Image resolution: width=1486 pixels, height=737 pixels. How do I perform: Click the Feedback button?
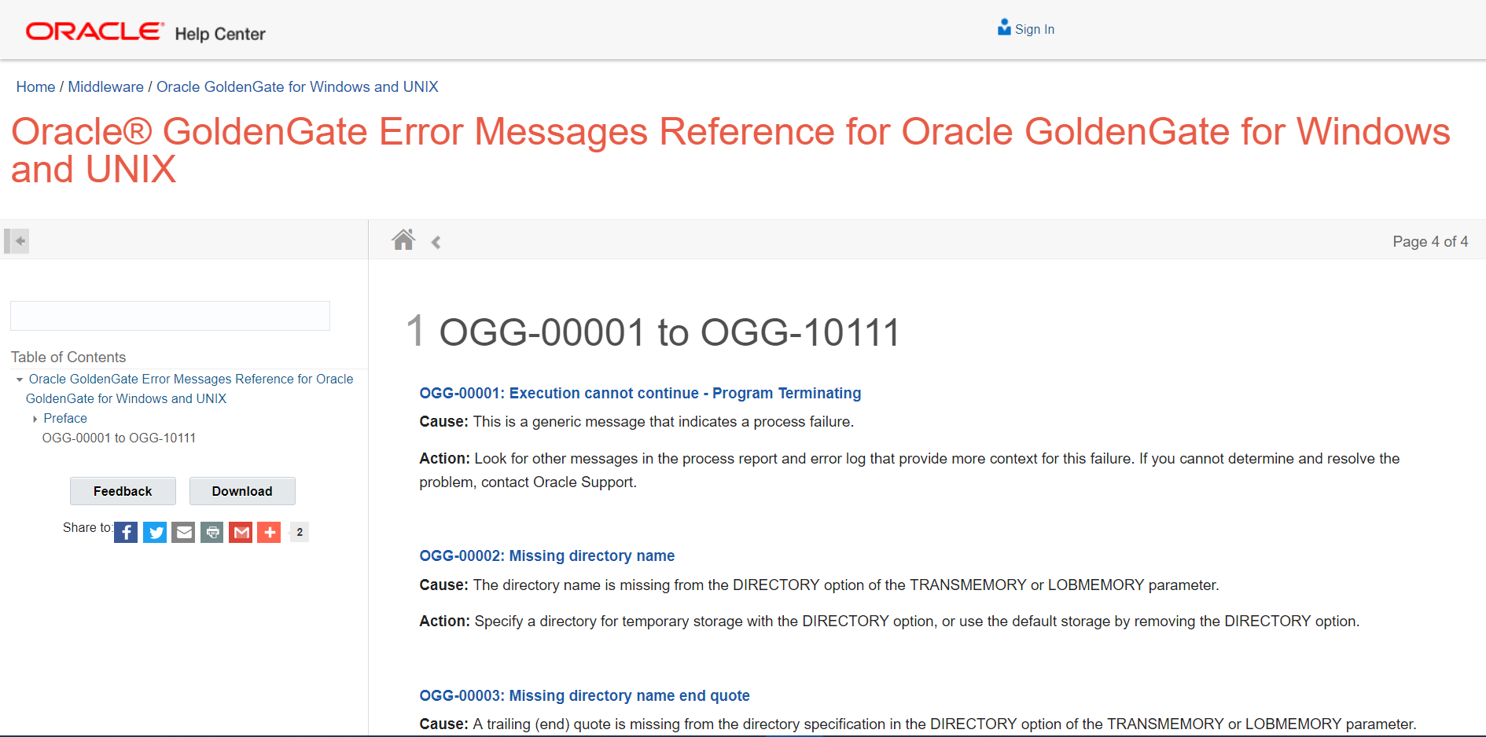(x=123, y=491)
